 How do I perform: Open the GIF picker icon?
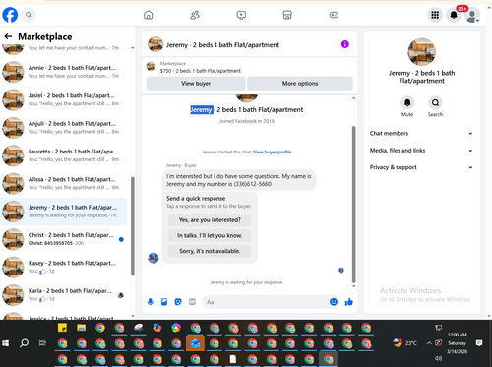(192, 302)
